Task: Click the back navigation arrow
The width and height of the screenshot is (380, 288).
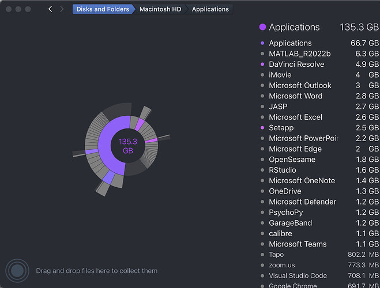Action: [50, 9]
